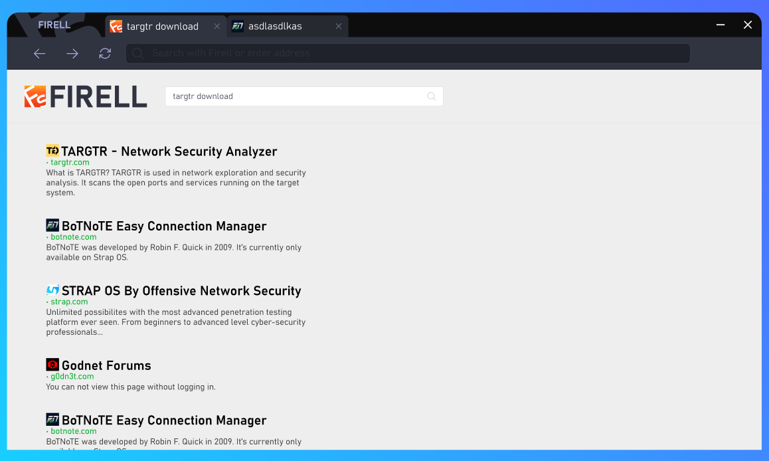Click the BoTNoTE result favicon

(52, 225)
